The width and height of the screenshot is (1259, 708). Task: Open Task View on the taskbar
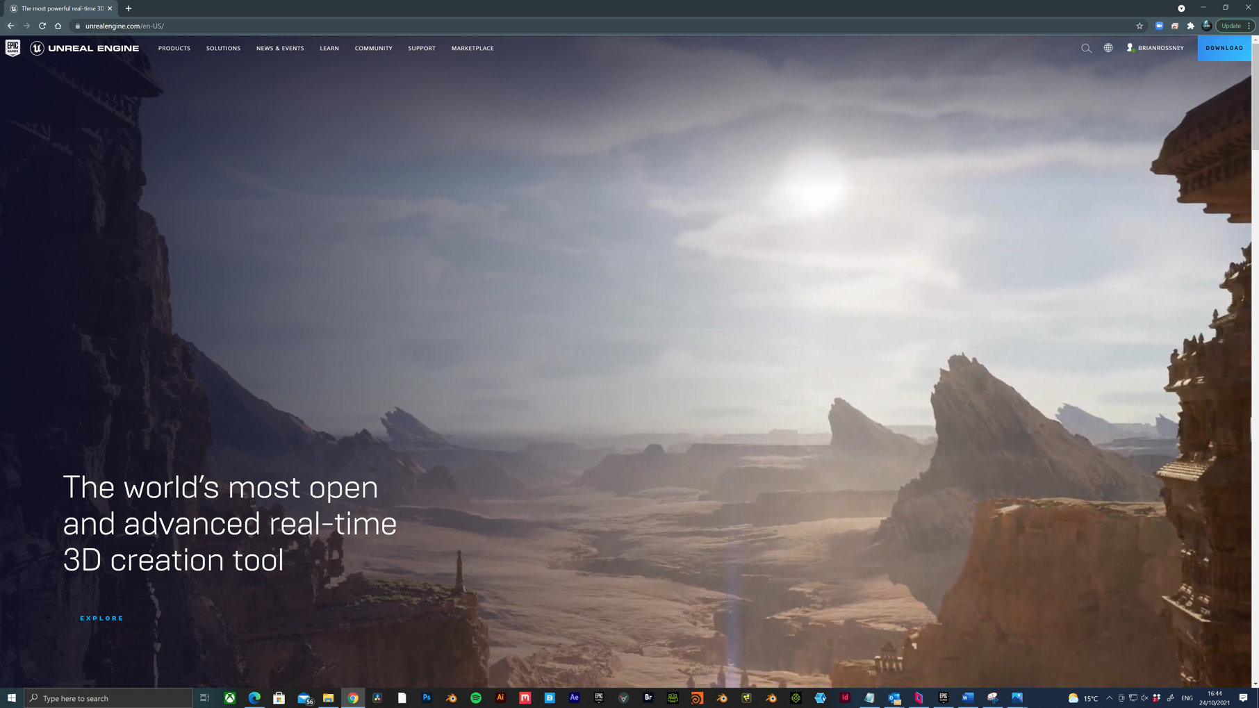click(205, 698)
